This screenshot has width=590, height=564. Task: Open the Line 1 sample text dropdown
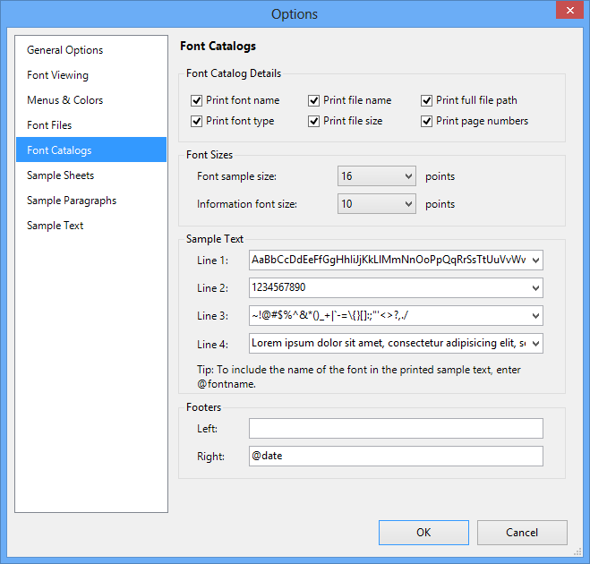tap(535, 261)
